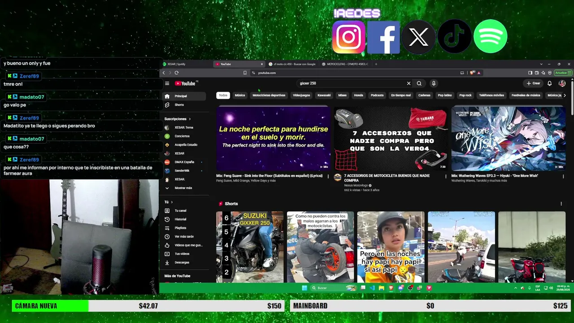Expand the Tú section chevron
Image resolution: width=574 pixels, height=323 pixels.
point(172,202)
